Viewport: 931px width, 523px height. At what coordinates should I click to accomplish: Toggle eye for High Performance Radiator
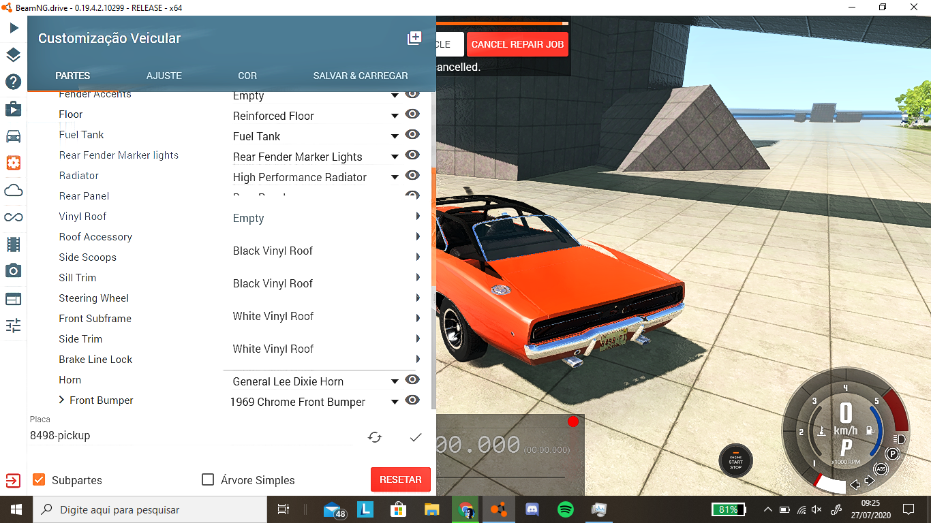[x=412, y=175]
